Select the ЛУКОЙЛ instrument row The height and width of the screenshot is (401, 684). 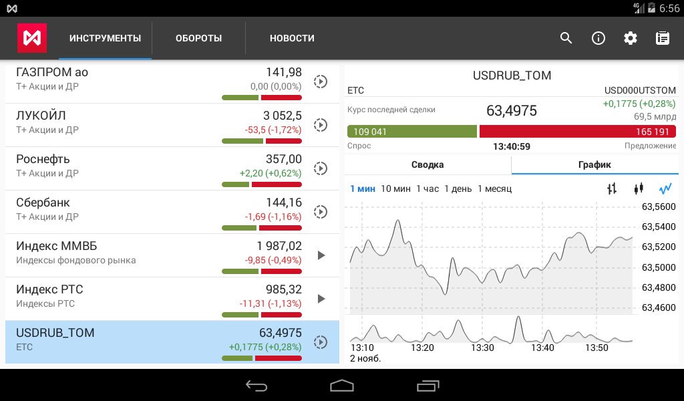pos(172,125)
